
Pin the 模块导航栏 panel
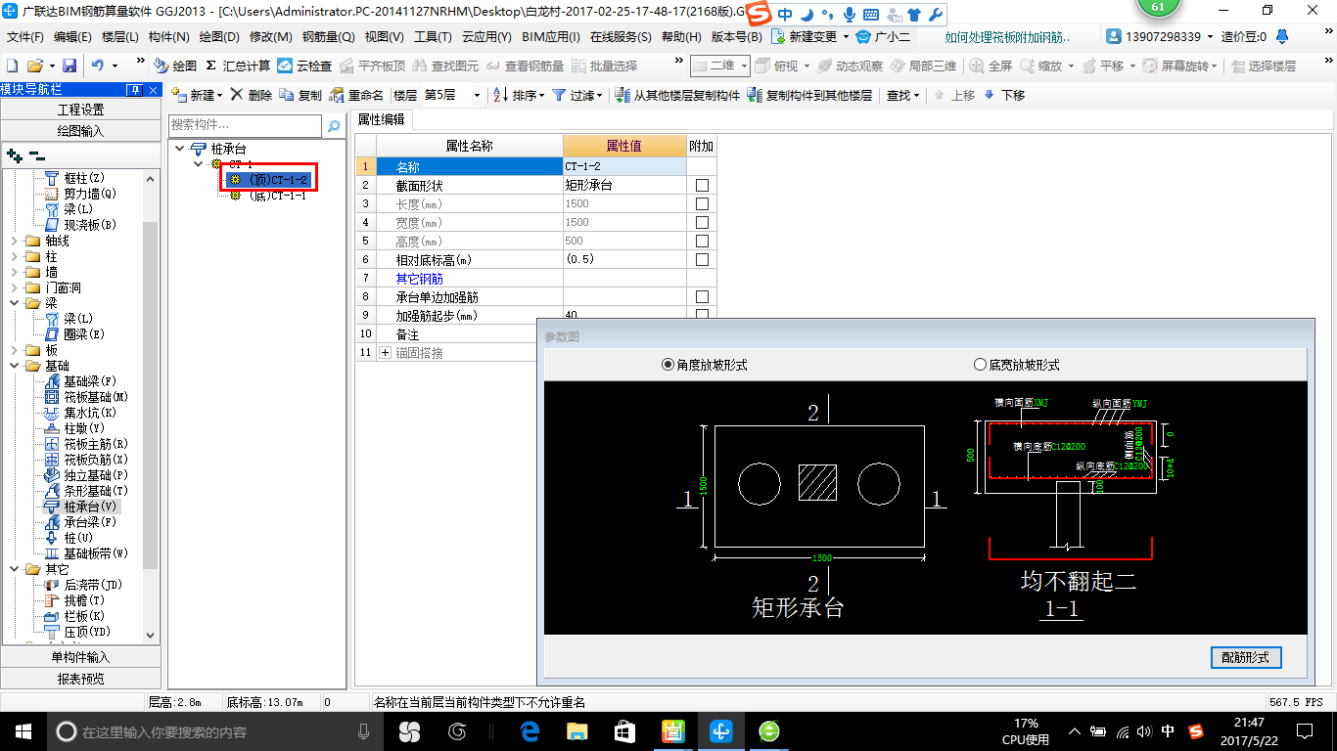pyautogui.click(x=135, y=90)
